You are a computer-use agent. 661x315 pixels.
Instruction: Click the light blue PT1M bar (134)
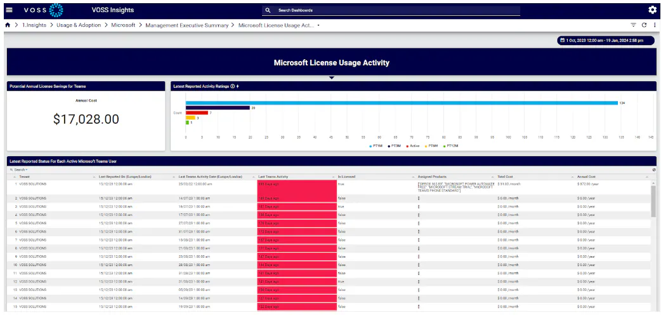(x=402, y=103)
